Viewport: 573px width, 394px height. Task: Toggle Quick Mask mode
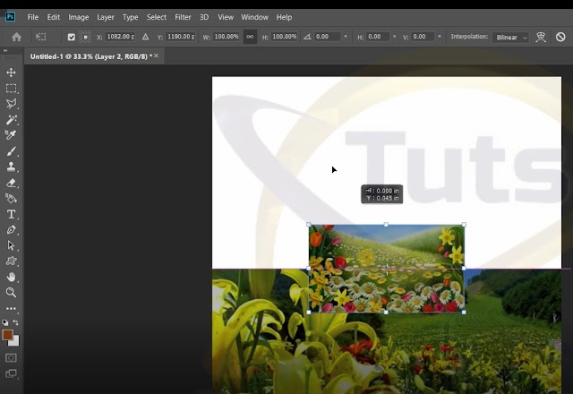[x=11, y=358]
